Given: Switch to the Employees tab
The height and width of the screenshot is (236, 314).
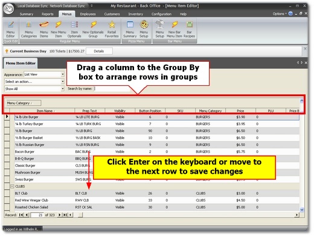Looking at the screenshot, I should (88, 14).
